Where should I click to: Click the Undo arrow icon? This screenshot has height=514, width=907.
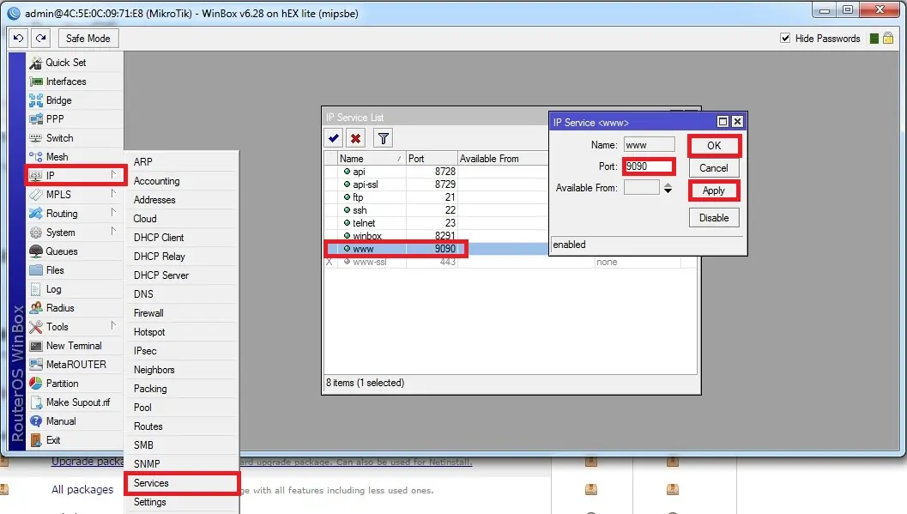pyautogui.click(x=19, y=38)
